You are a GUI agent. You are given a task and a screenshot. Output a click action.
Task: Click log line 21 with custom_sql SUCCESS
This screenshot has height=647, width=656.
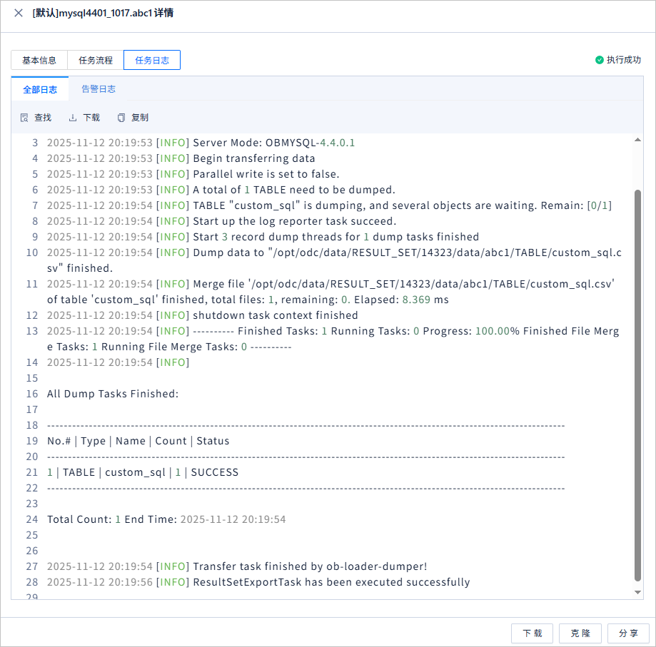click(143, 472)
